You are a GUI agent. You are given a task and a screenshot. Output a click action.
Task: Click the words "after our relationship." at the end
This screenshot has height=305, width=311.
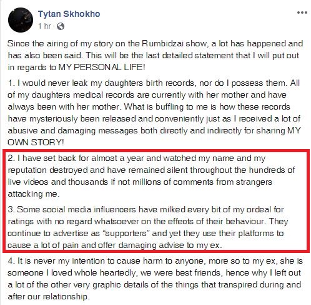pyautogui.click(x=49, y=297)
